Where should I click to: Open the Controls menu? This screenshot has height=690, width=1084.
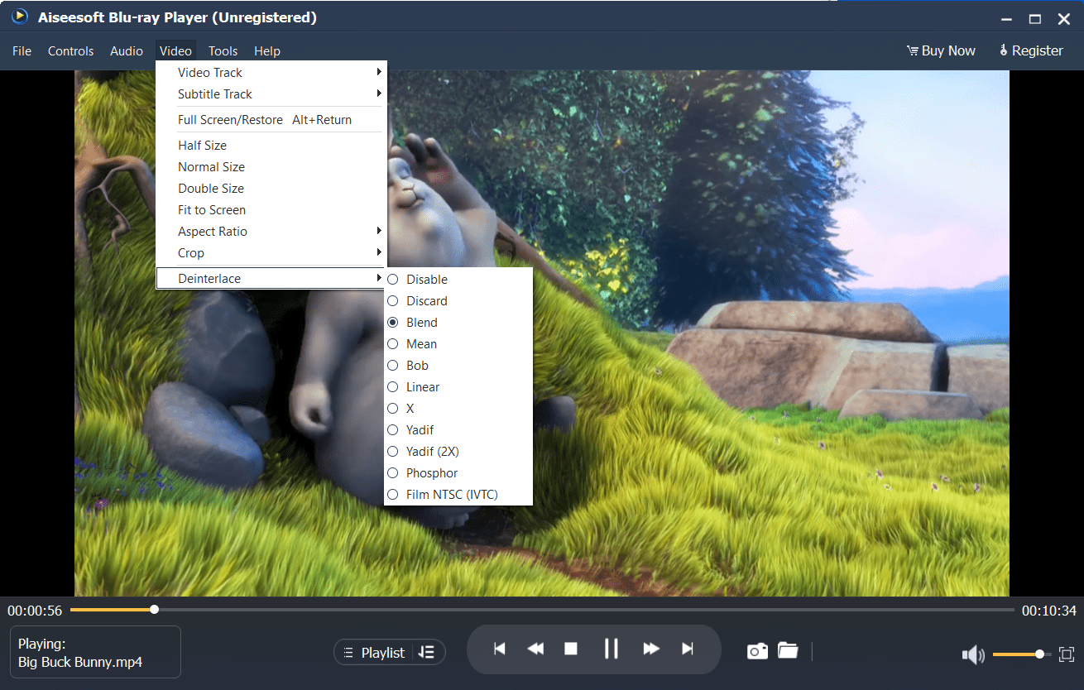pyautogui.click(x=71, y=51)
